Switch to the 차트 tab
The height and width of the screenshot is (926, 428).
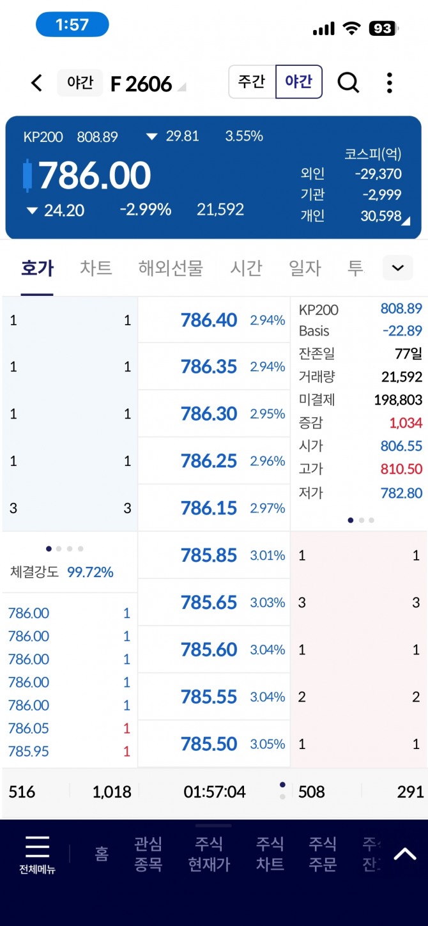pyautogui.click(x=96, y=268)
